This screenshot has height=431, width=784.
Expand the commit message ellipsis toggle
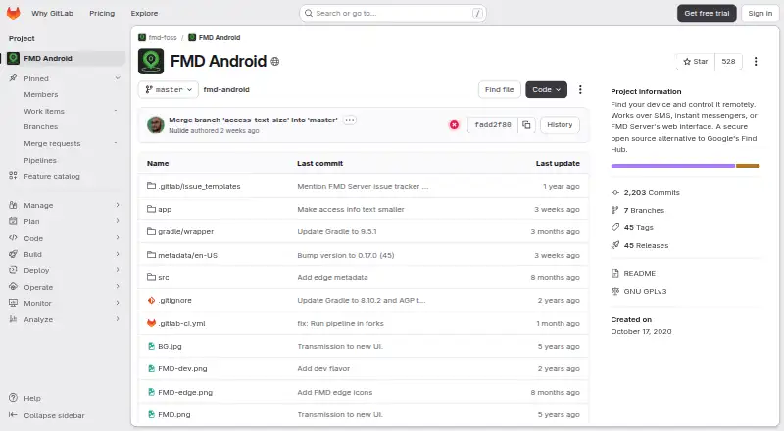[350, 120]
